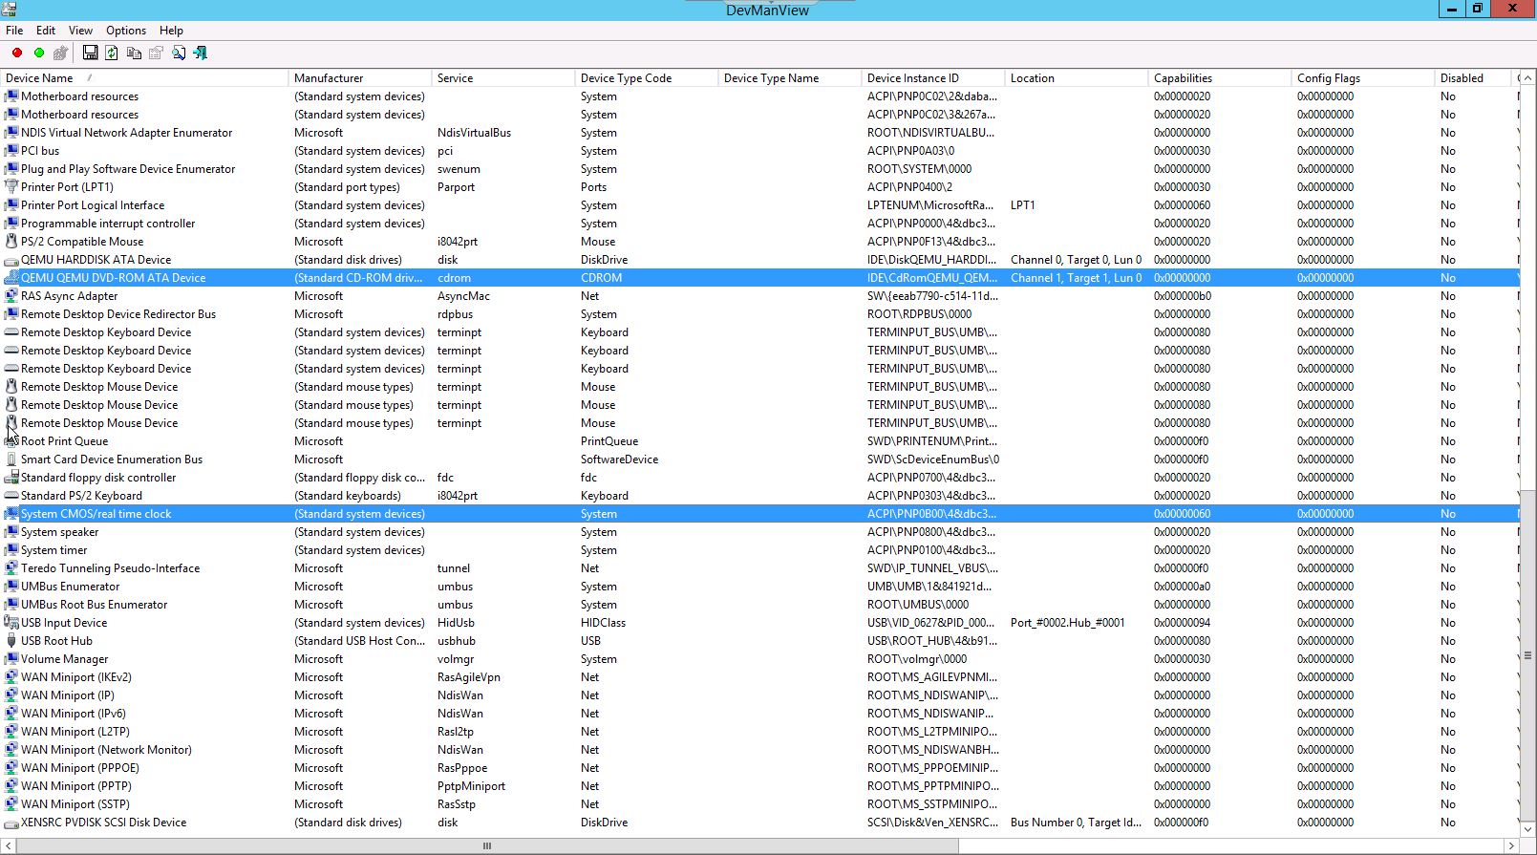The image size is (1537, 855).
Task: Select the Standard floppy disk controller icon
Action: pyautogui.click(x=11, y=478)
